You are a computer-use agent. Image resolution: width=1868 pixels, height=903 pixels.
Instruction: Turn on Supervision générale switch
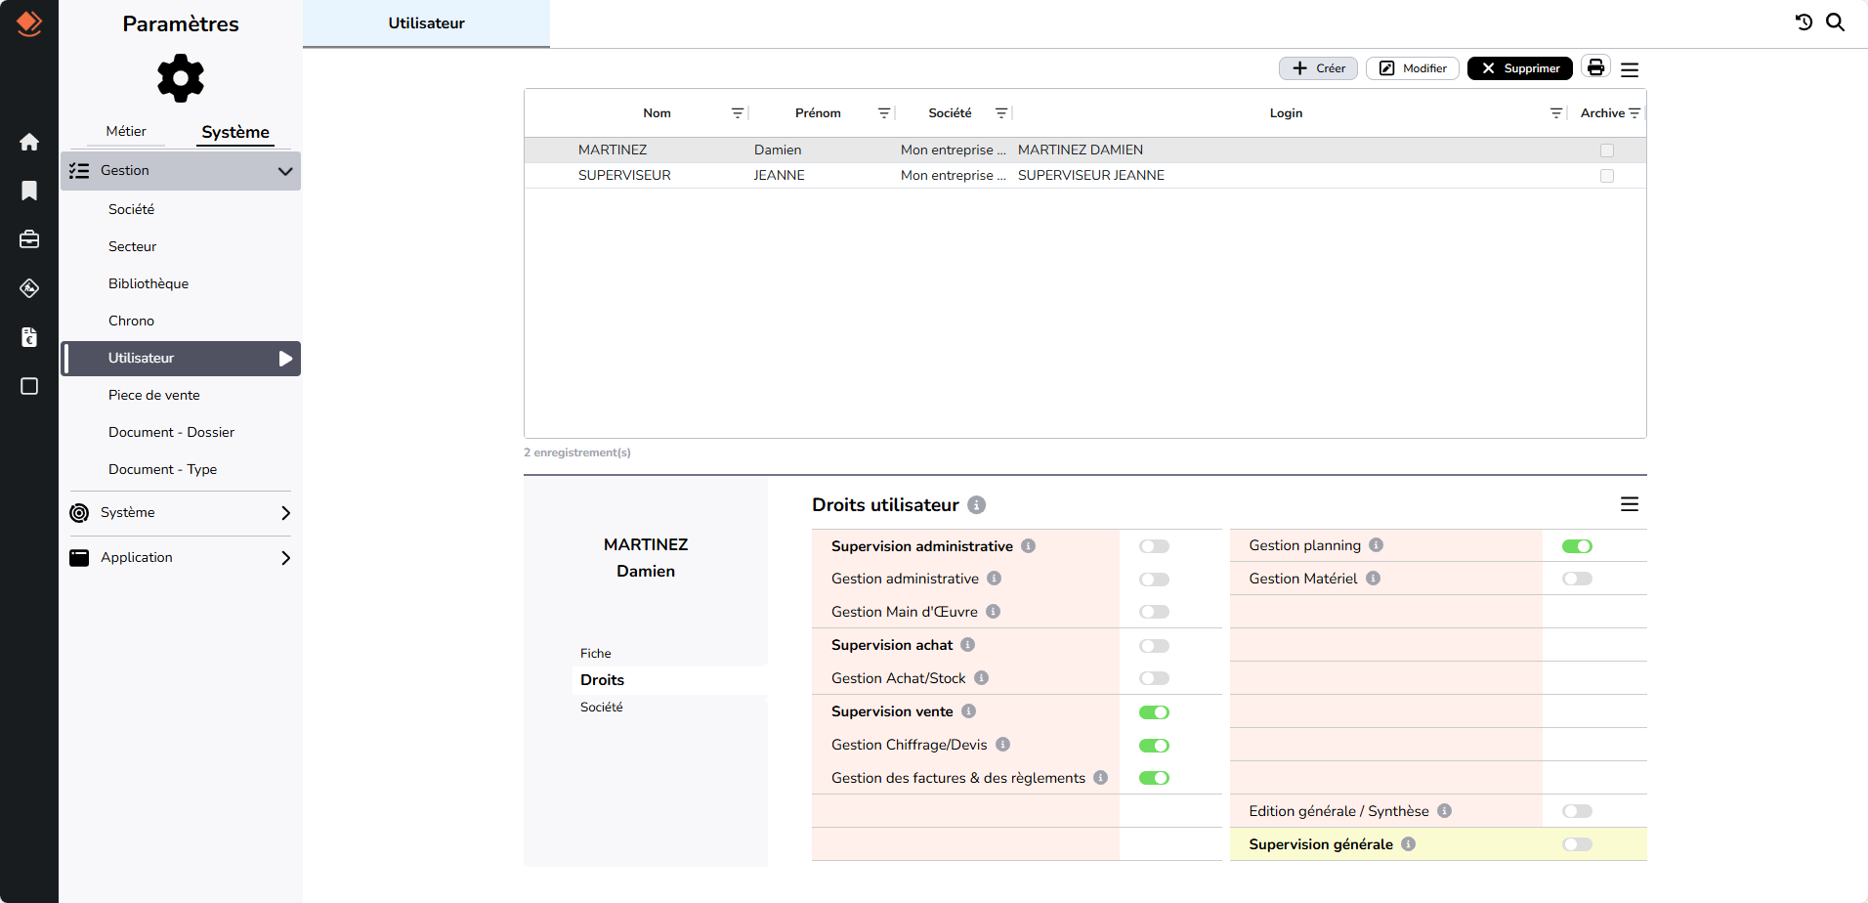point(1577,844)
